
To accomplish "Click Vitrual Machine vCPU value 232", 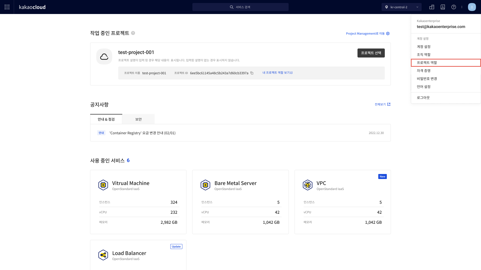I will 174,212.
